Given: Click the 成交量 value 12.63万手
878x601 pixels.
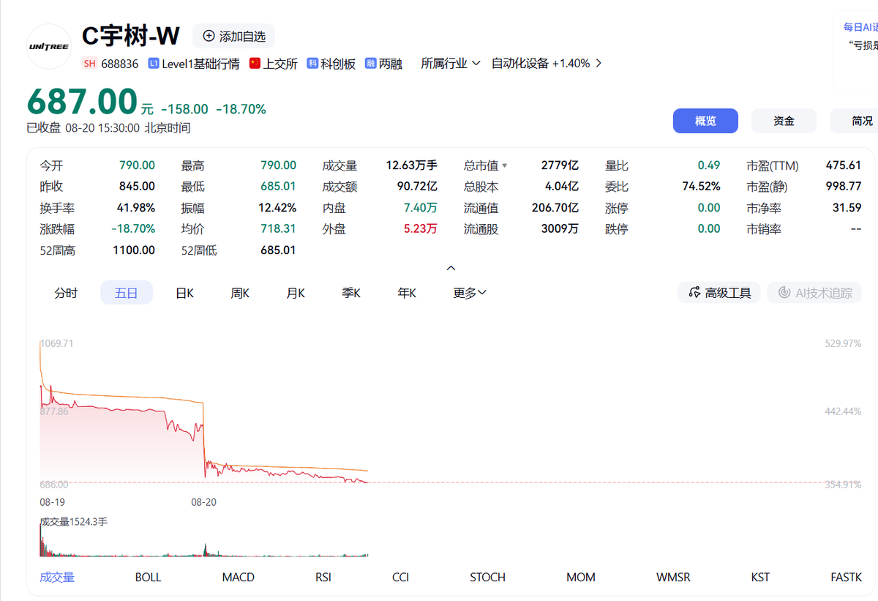Looking at the screenshot, I should click(411, 165).
